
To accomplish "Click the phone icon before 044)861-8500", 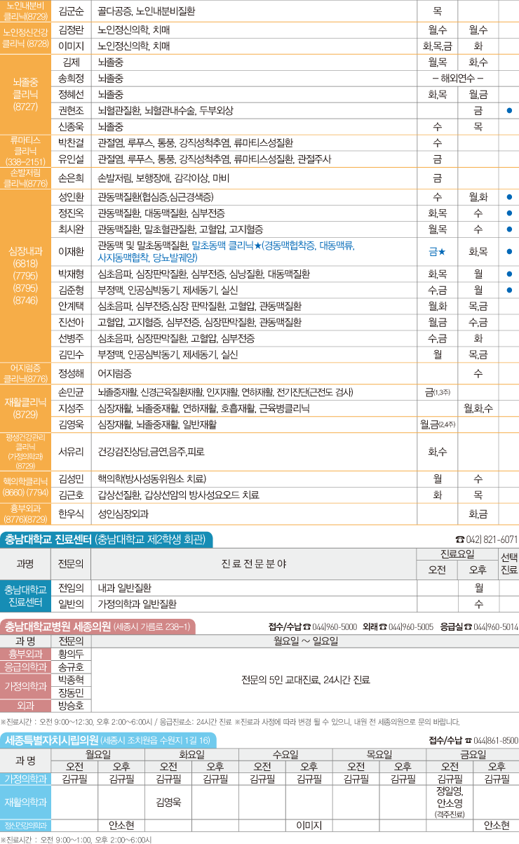I will [x=469, y=740].
